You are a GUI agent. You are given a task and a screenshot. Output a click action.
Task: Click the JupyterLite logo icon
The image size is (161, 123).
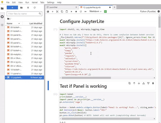(2, 2)
